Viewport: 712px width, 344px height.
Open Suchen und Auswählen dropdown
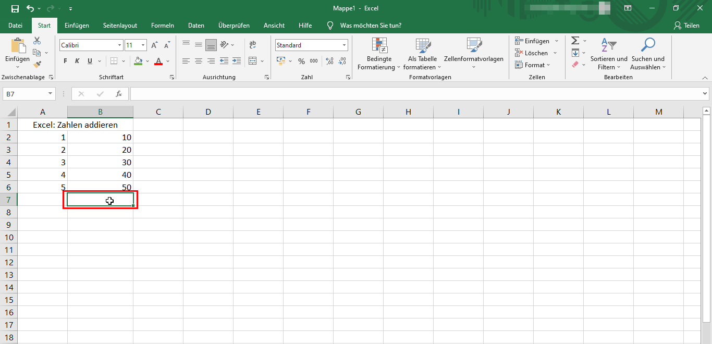tap(648, 54)
